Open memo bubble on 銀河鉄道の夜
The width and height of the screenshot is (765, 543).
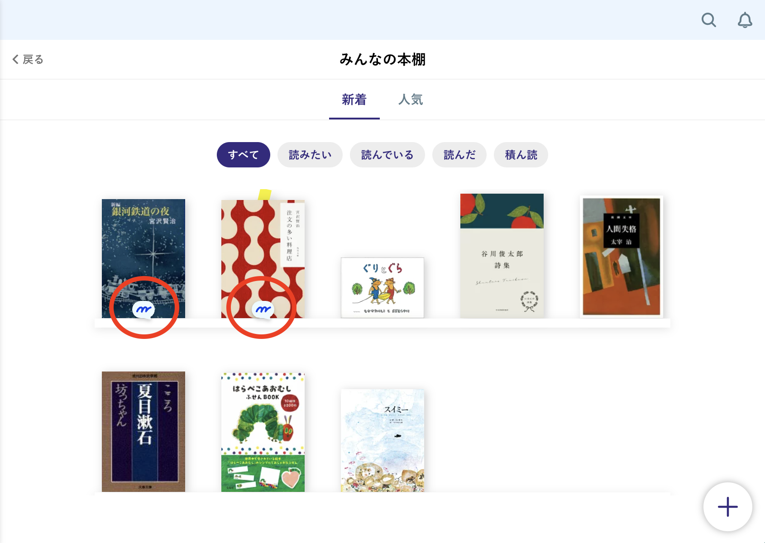pyautogui.click(x=143, y=310)
